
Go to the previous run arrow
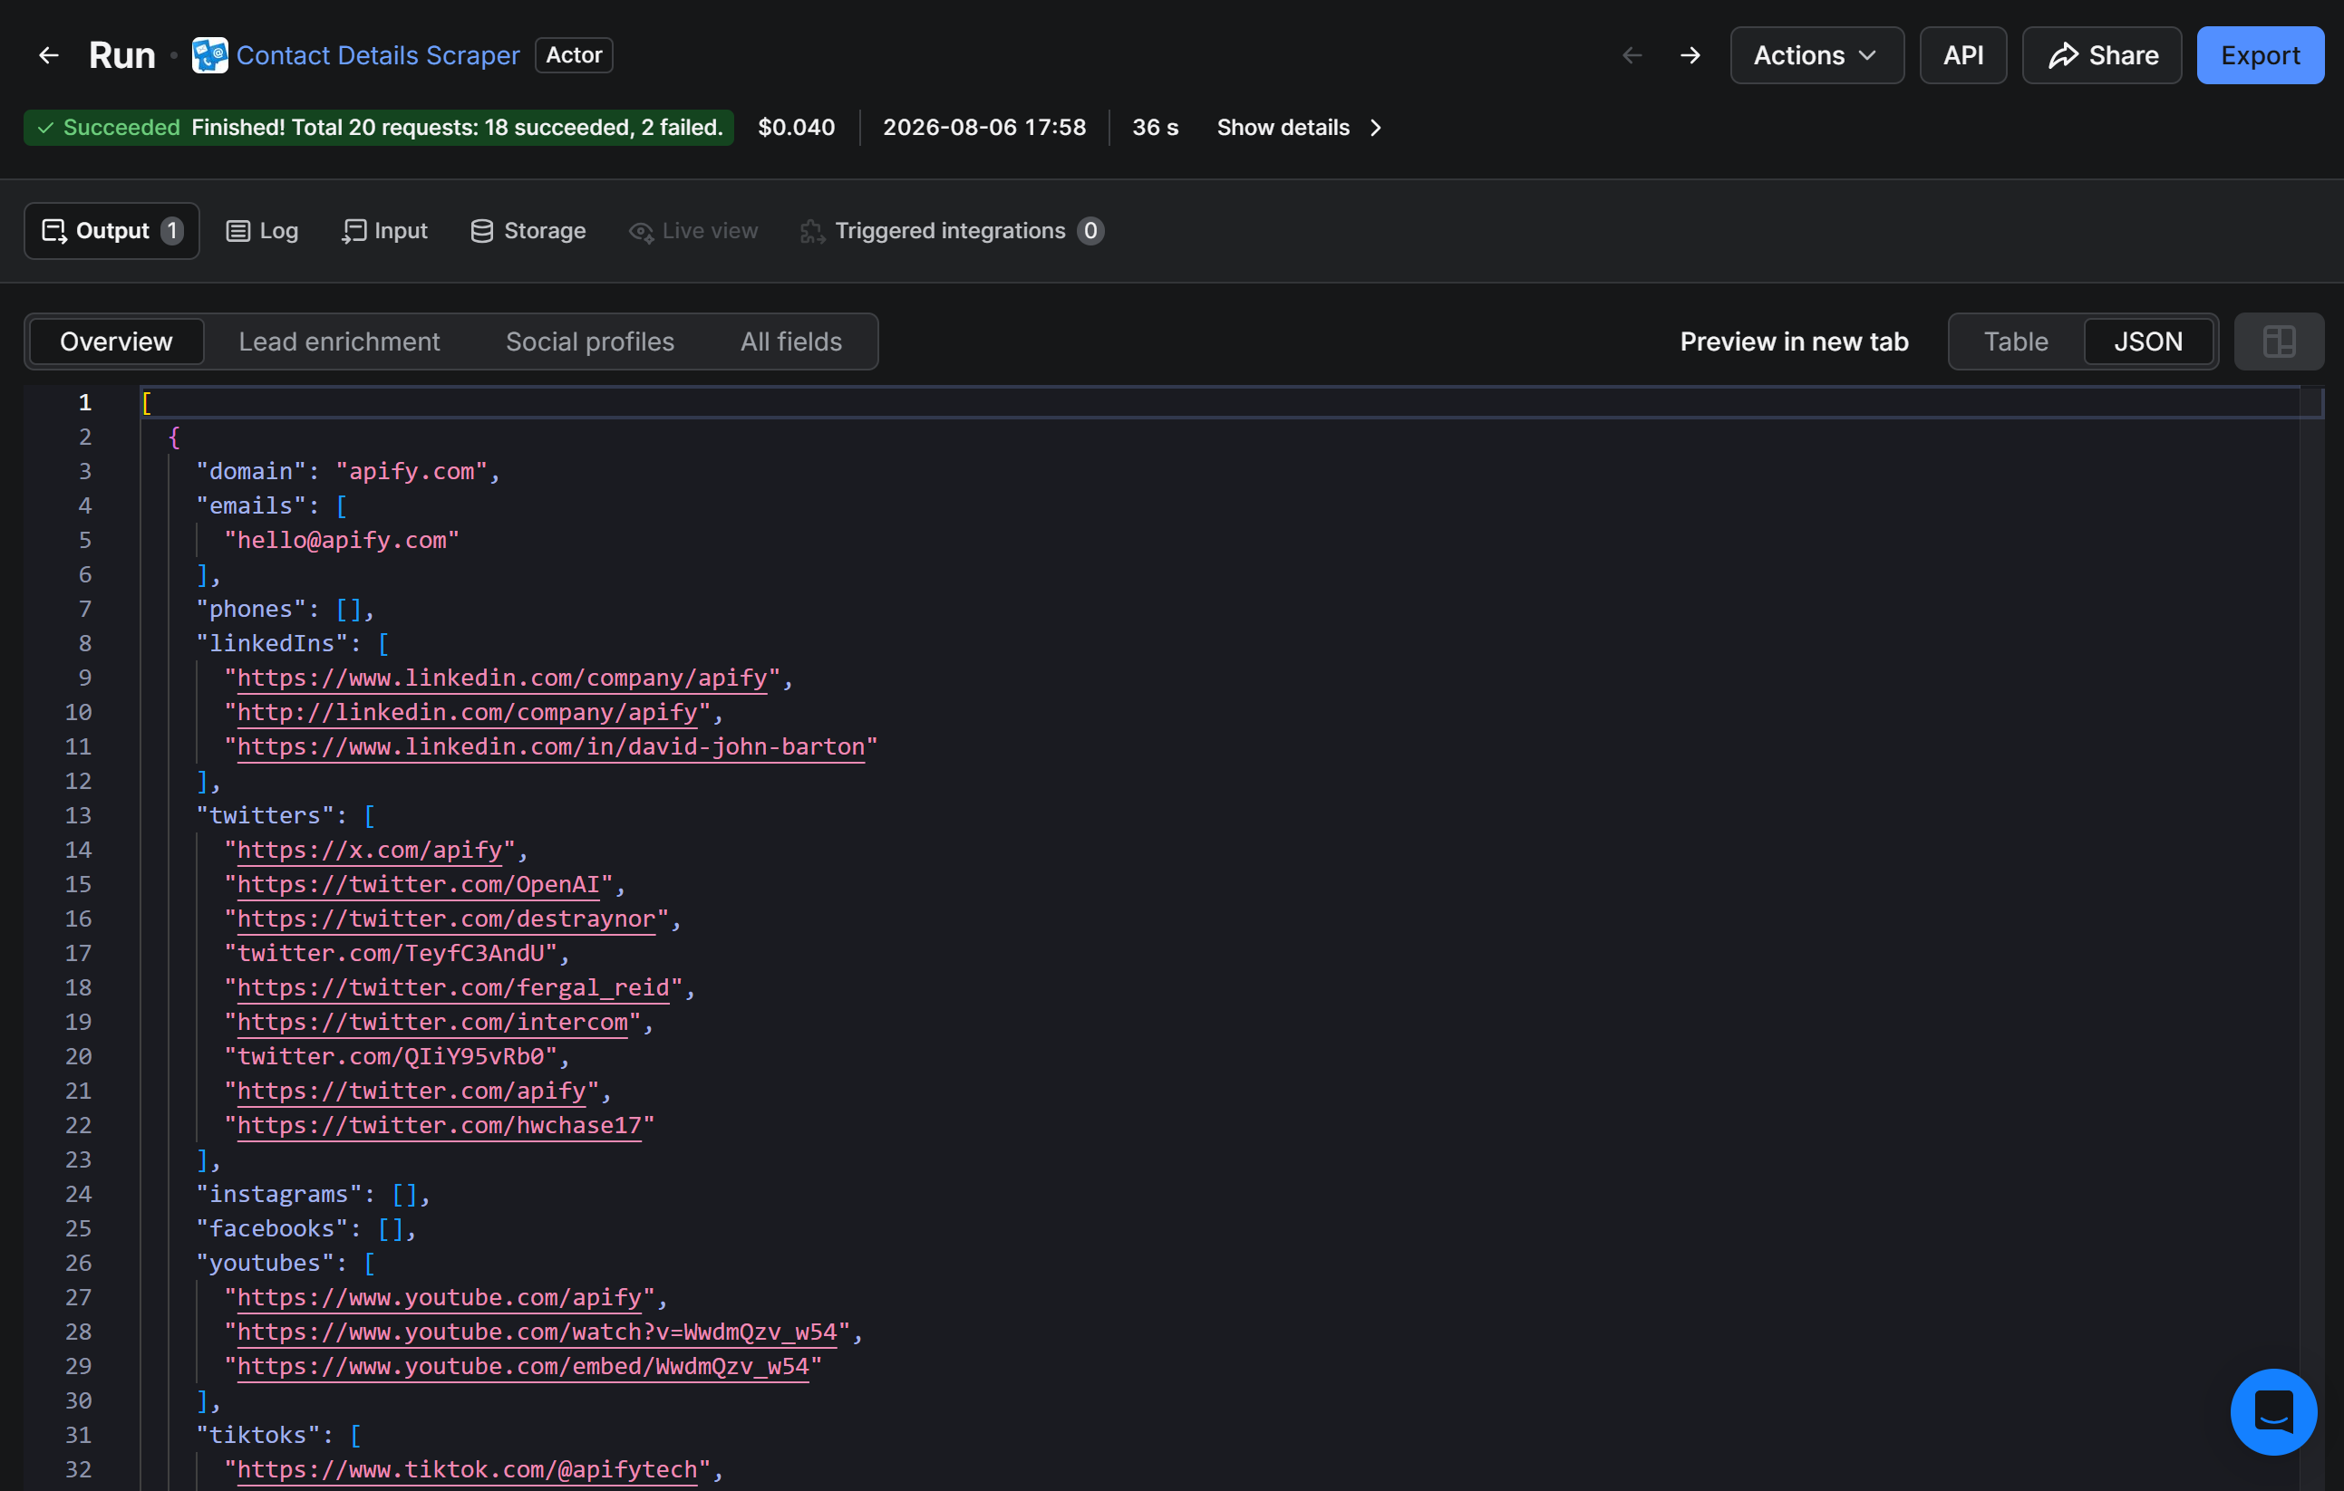tap(1632, 55)
